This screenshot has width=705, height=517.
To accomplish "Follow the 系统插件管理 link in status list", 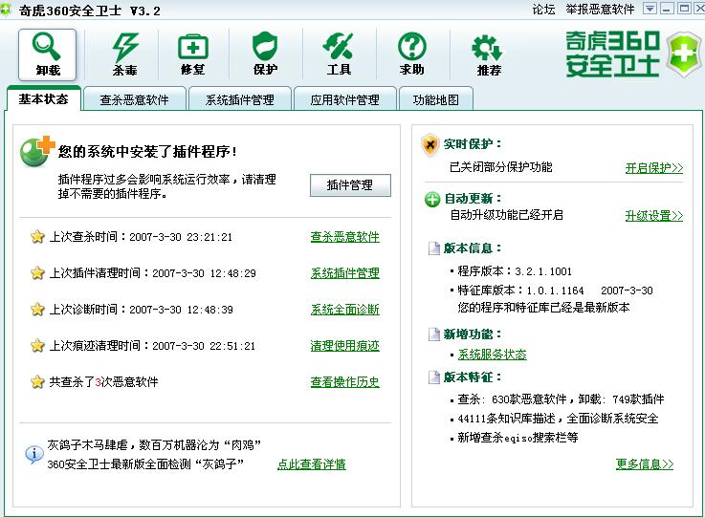I will click(x=345, y=273).
